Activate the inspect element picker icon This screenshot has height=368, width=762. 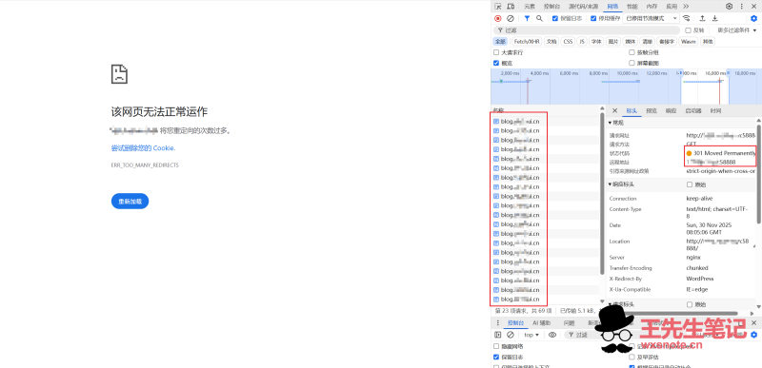coord(498,7)
